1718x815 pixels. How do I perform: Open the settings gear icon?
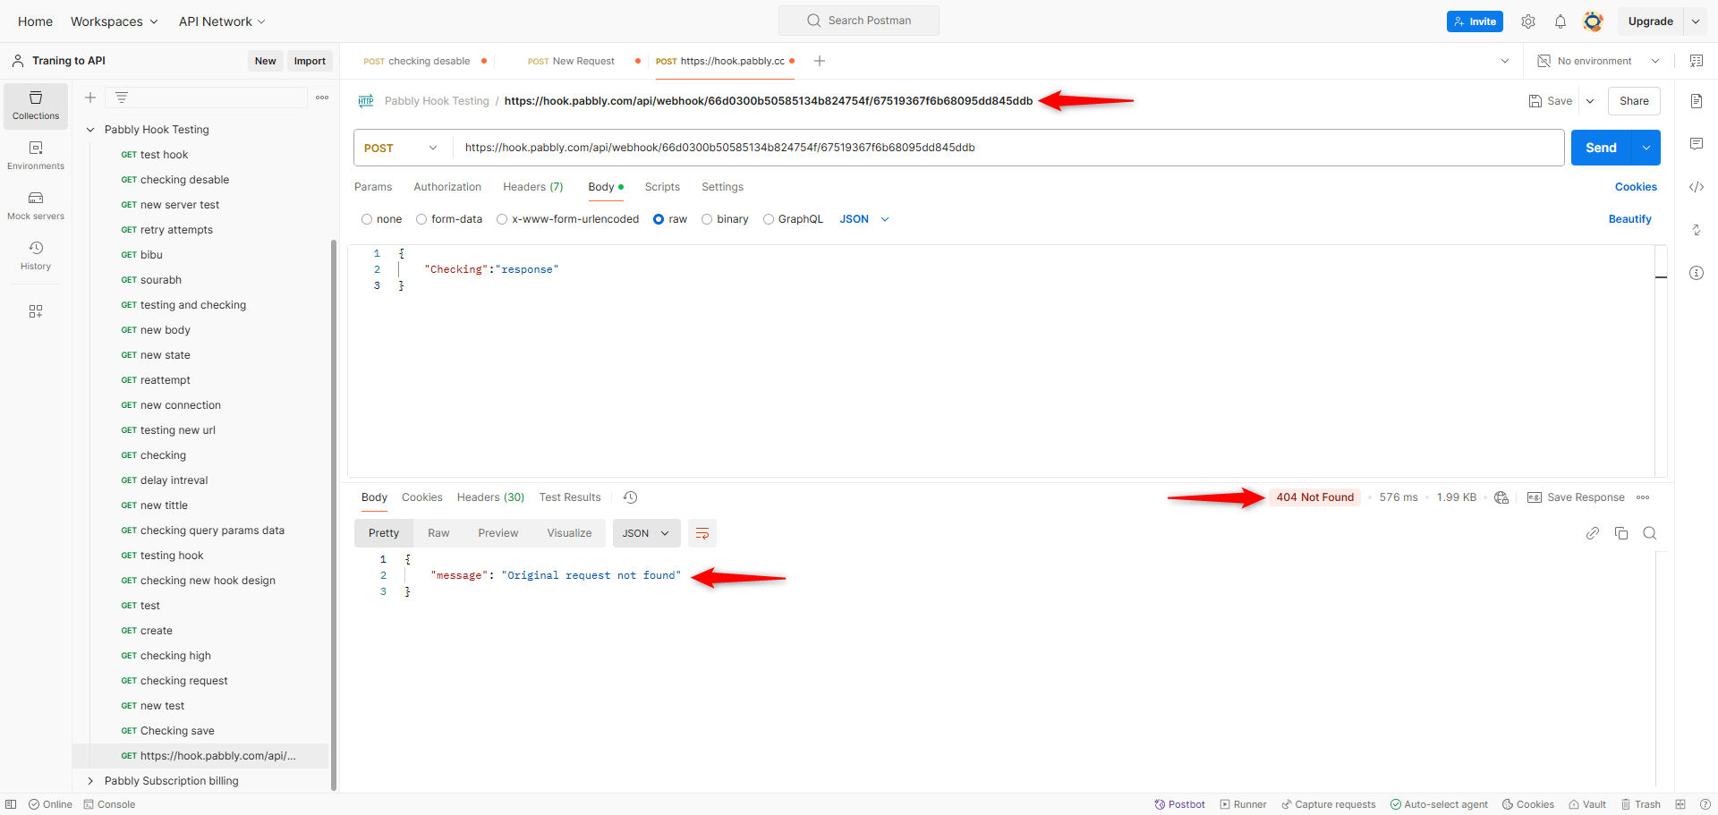[1528, 21]
